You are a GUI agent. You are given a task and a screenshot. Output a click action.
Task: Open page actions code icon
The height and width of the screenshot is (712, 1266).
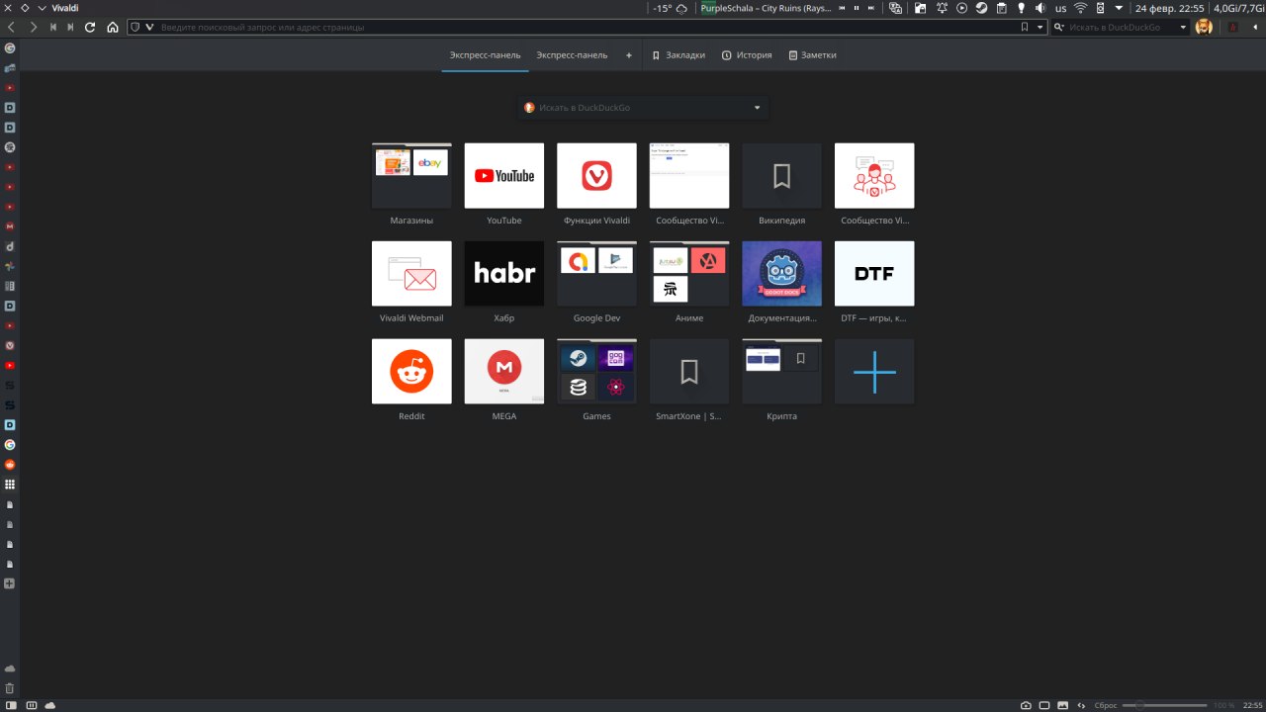(1082, 705)
